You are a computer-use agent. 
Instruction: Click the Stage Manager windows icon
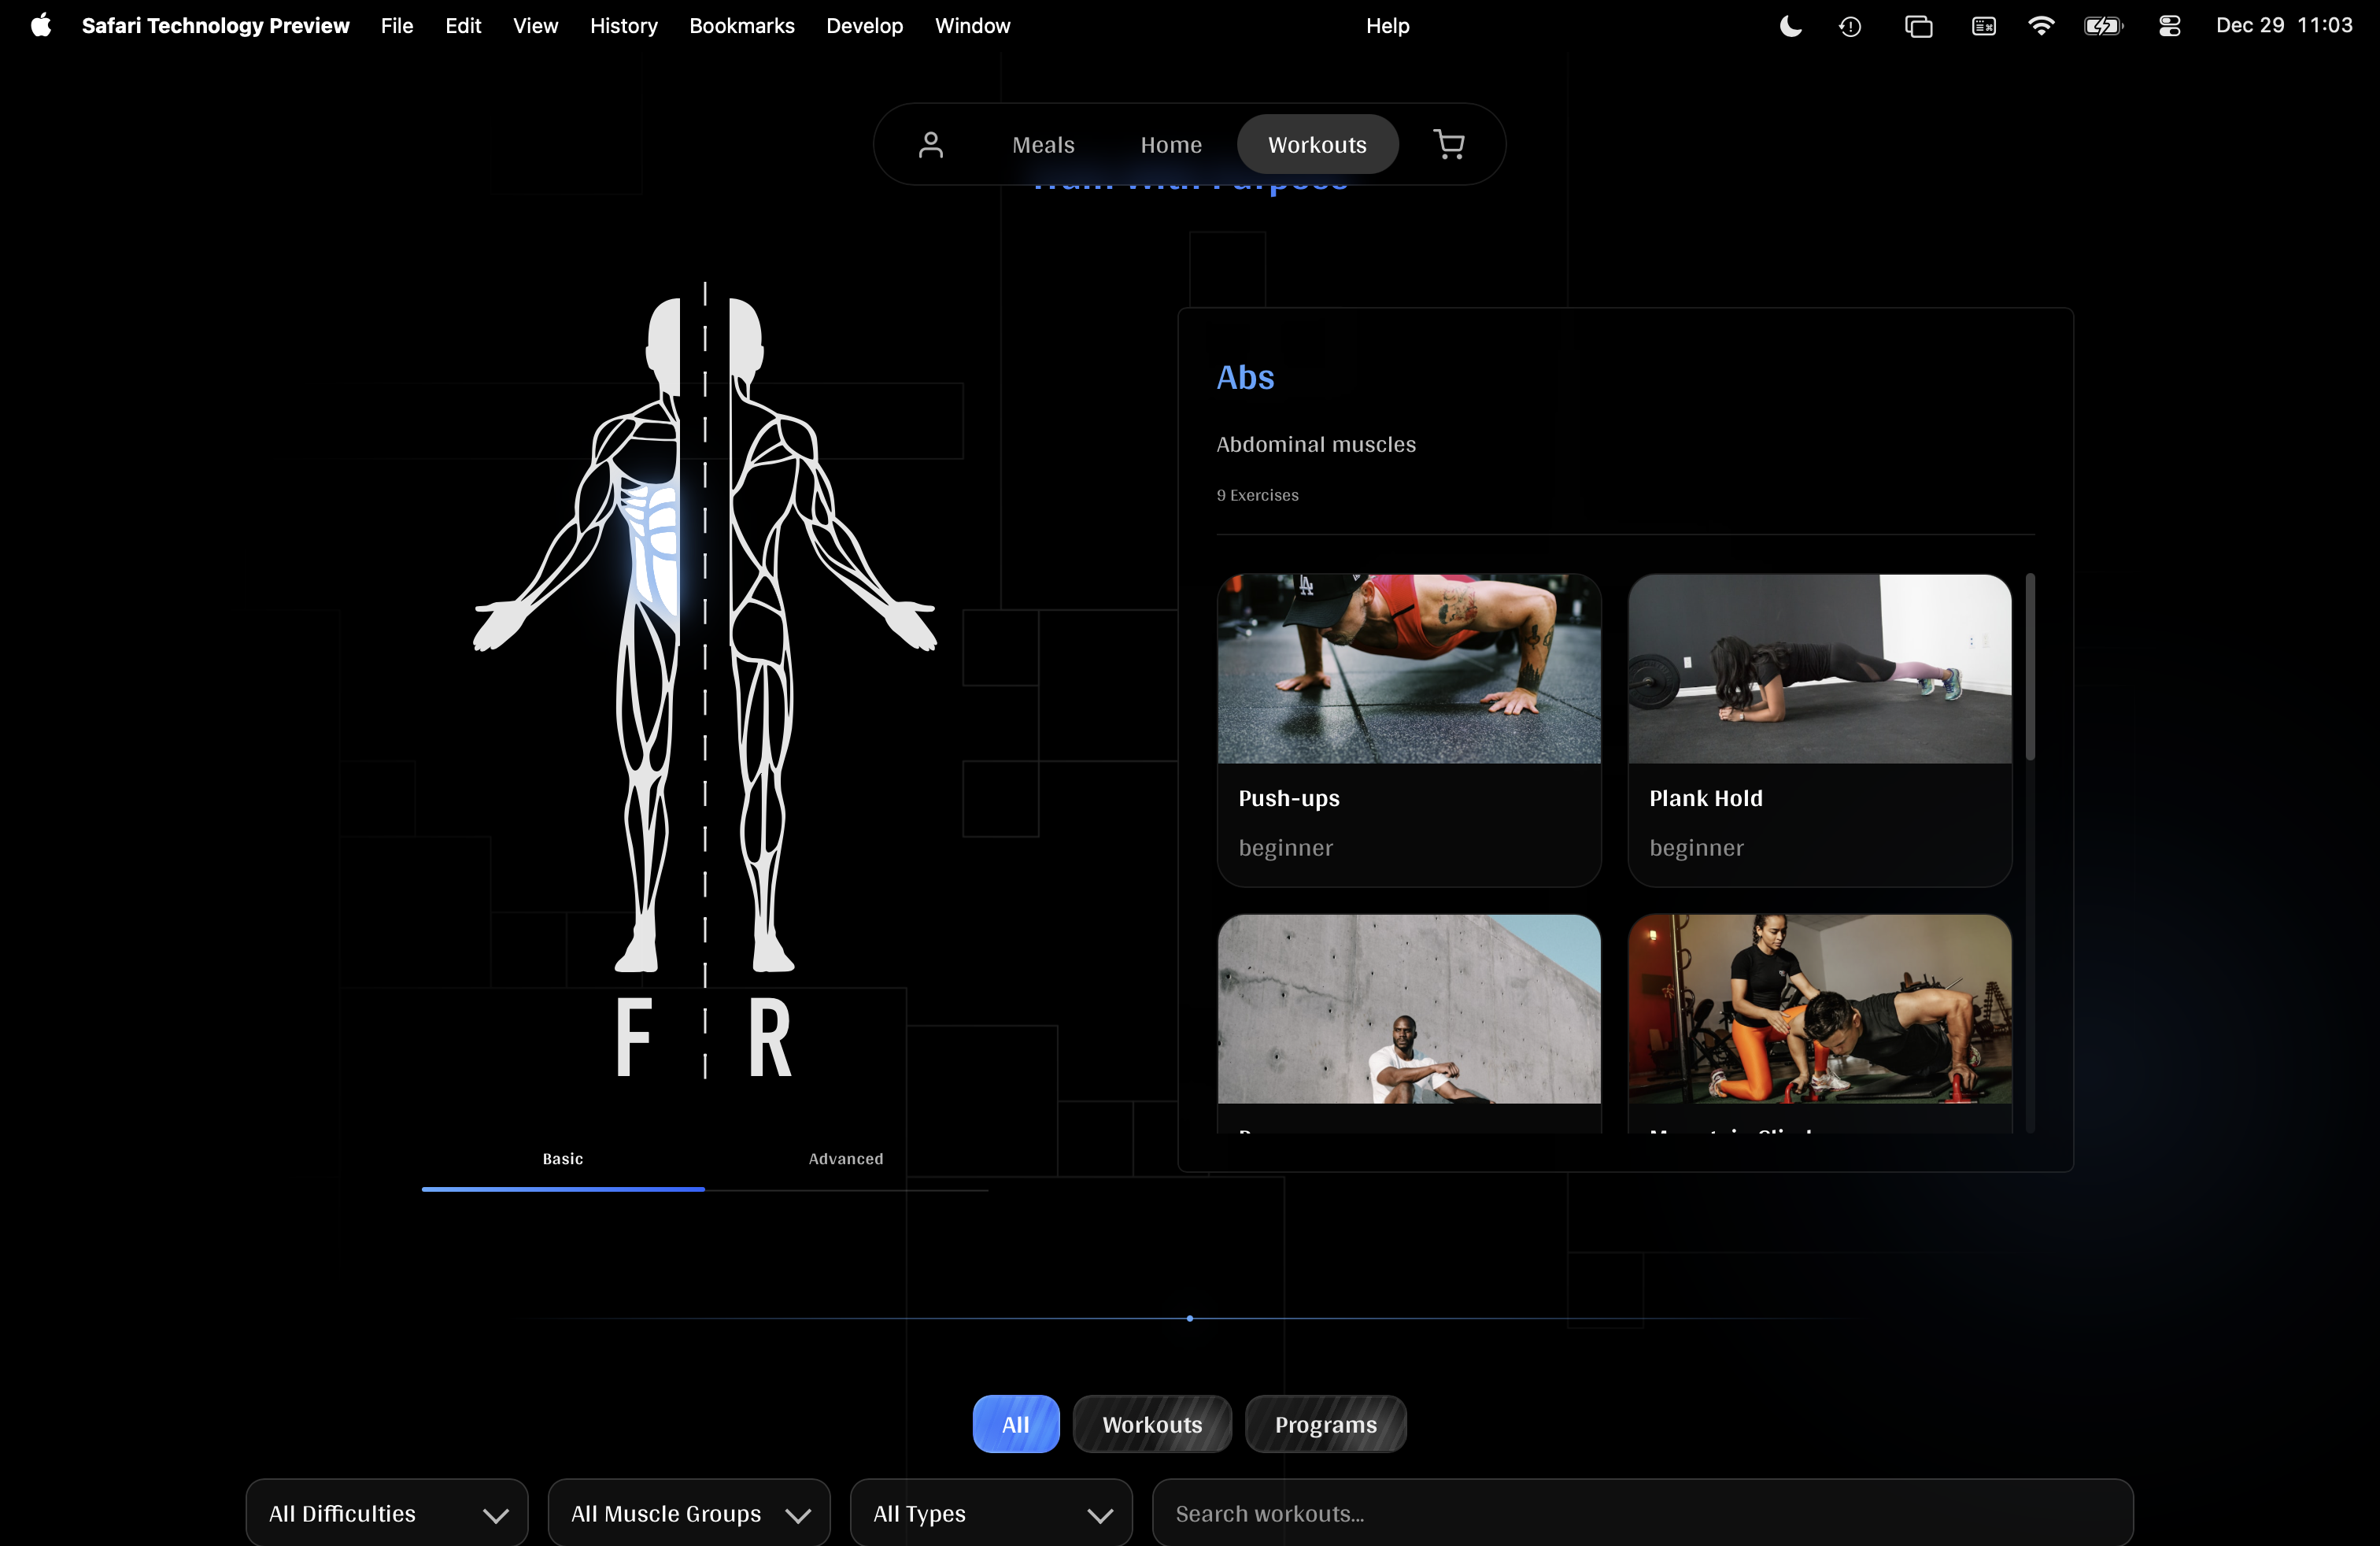(x=1918, y=26)
